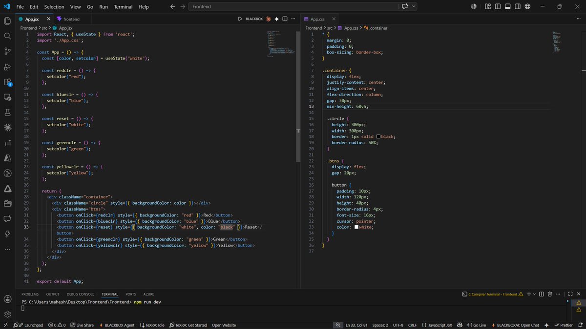Click the globe icon in title bar
This screenshot has width=586, height=329.
(527, 7)
